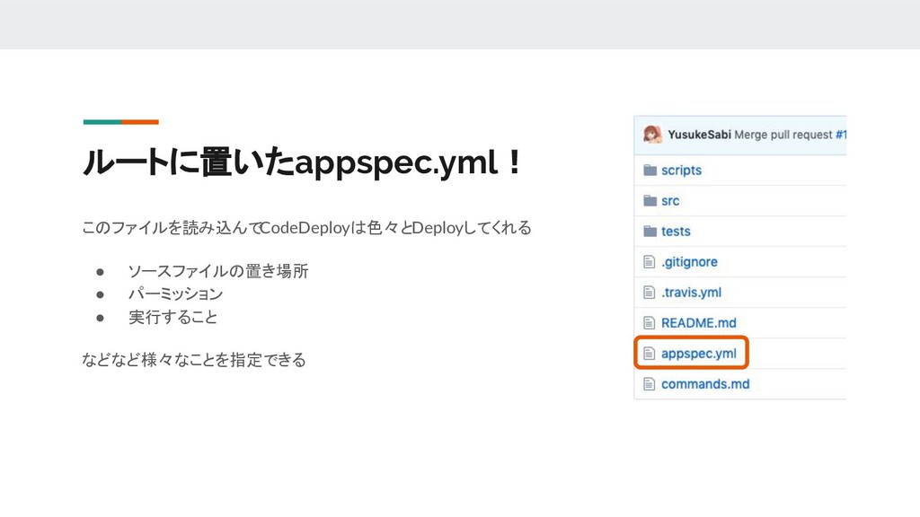Click the commands.md file icon
Screen dimensions: 920x517
click(x=649, y=384)
